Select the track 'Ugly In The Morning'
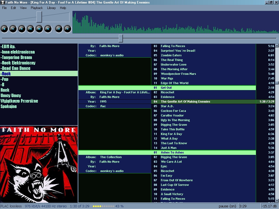The width and height of the screenshot is (279, 209). [213, 120]
